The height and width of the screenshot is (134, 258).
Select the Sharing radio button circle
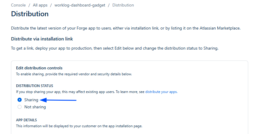(20, 100)
